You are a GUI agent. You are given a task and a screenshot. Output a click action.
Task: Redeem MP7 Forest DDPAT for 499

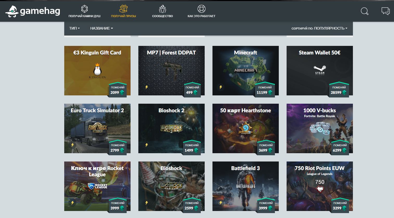point(192,90)
